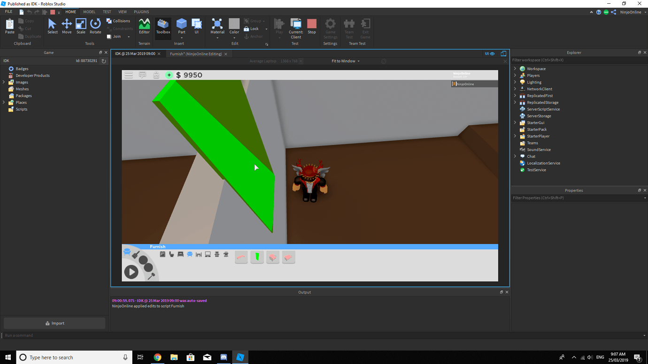648x364 pixels.
Task: Switch view with Current: Client button
Action: pyautogui.click(x=296, y=28)
